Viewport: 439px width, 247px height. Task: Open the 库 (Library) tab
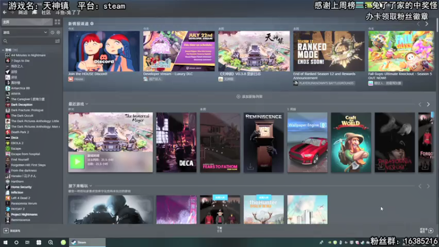35,13
